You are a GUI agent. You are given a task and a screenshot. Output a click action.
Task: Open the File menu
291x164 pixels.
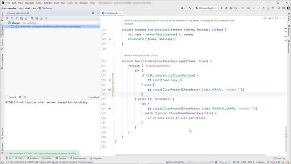tap(8, 3)
